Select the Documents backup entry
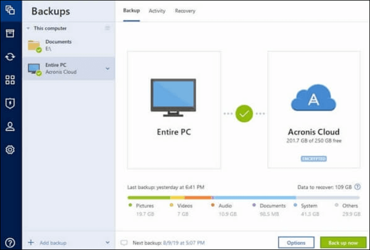The image size is (370, 250). [x=69, y=45]
